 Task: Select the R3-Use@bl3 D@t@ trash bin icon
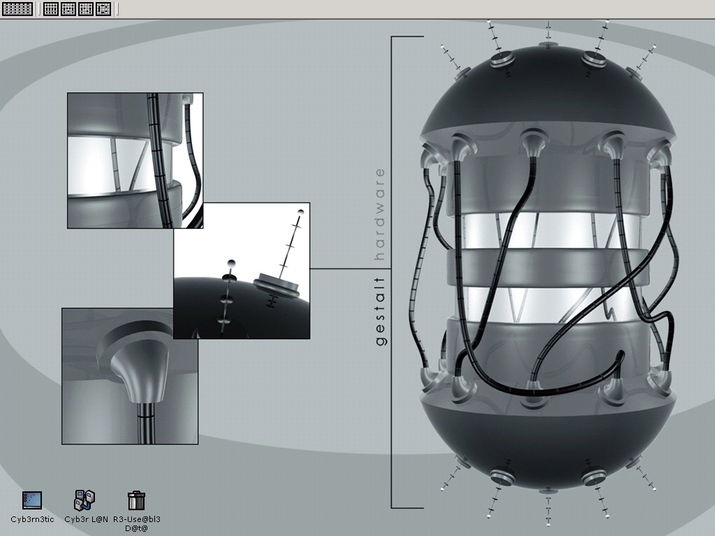[137, 500]
